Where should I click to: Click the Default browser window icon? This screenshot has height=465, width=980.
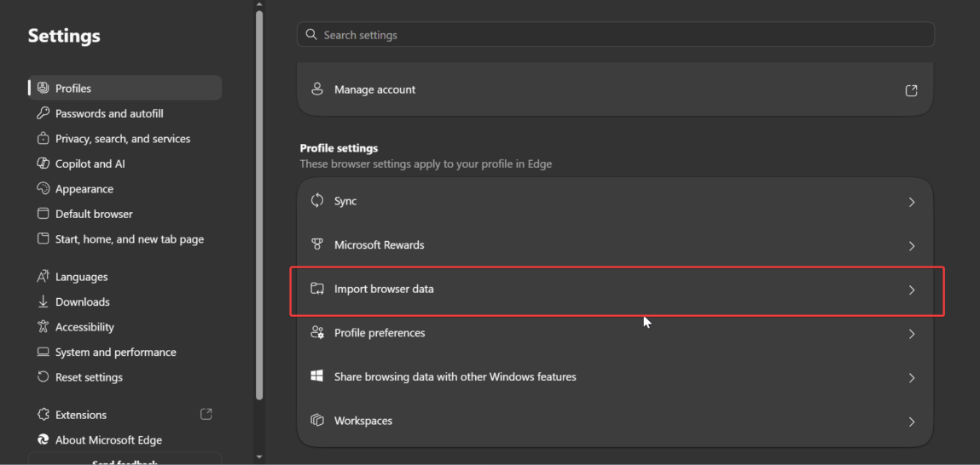(x=43, y=214)
